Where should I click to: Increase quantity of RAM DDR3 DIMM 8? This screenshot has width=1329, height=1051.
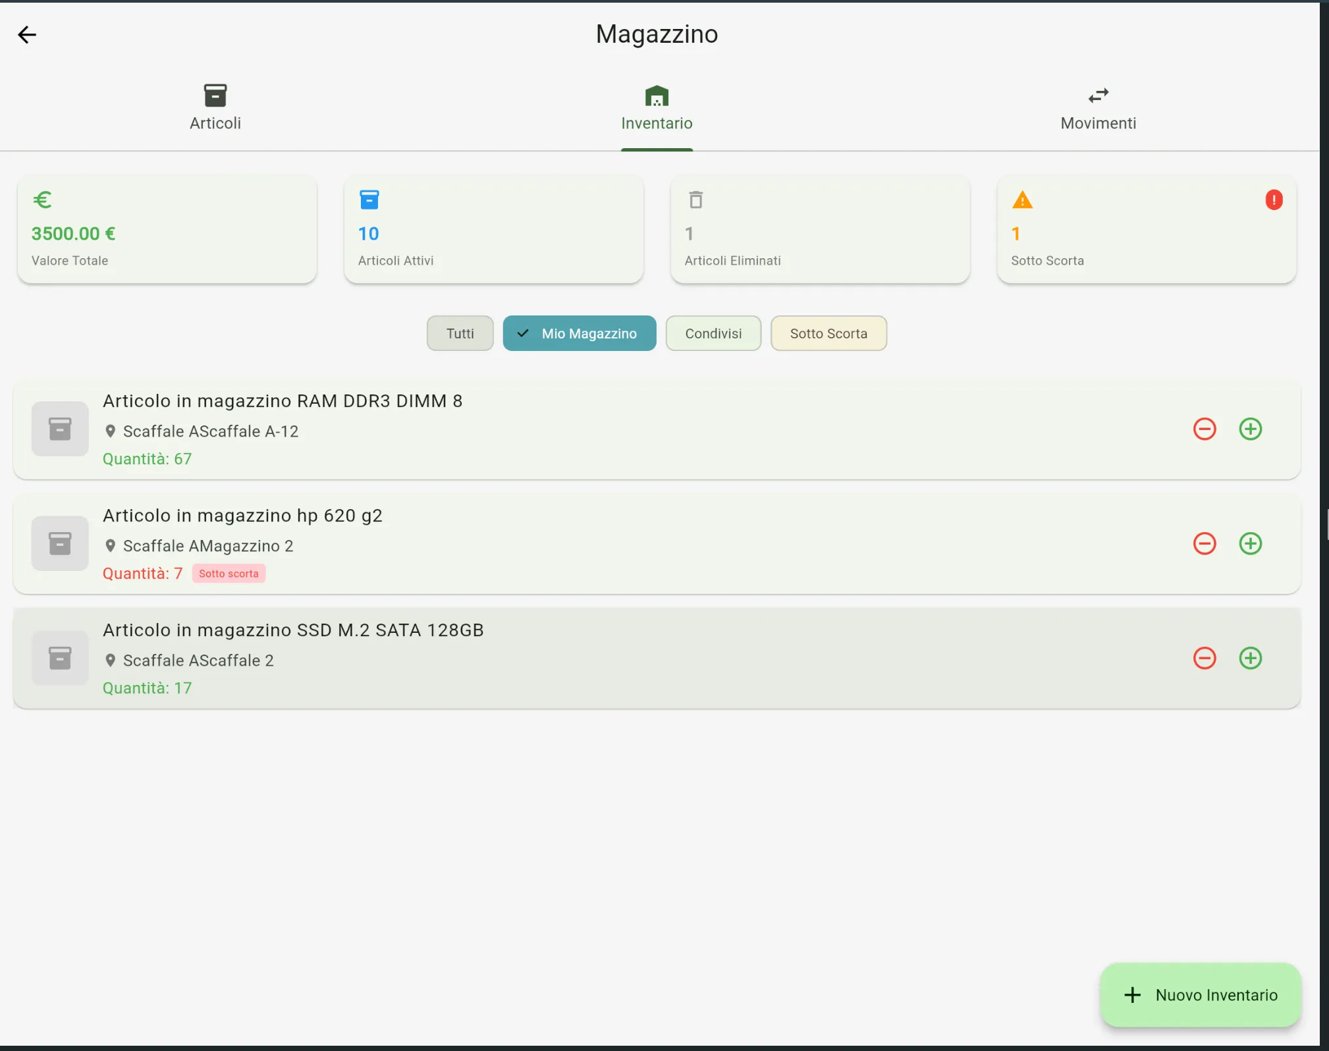tap(1250, 429)
